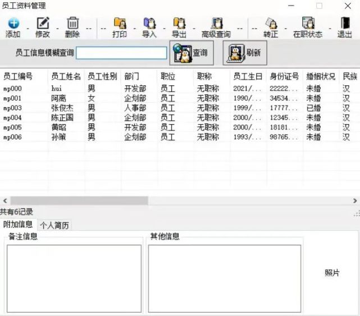
Task: Click the name cell hui
Action: pyautogui.click(x=57, y=88)
